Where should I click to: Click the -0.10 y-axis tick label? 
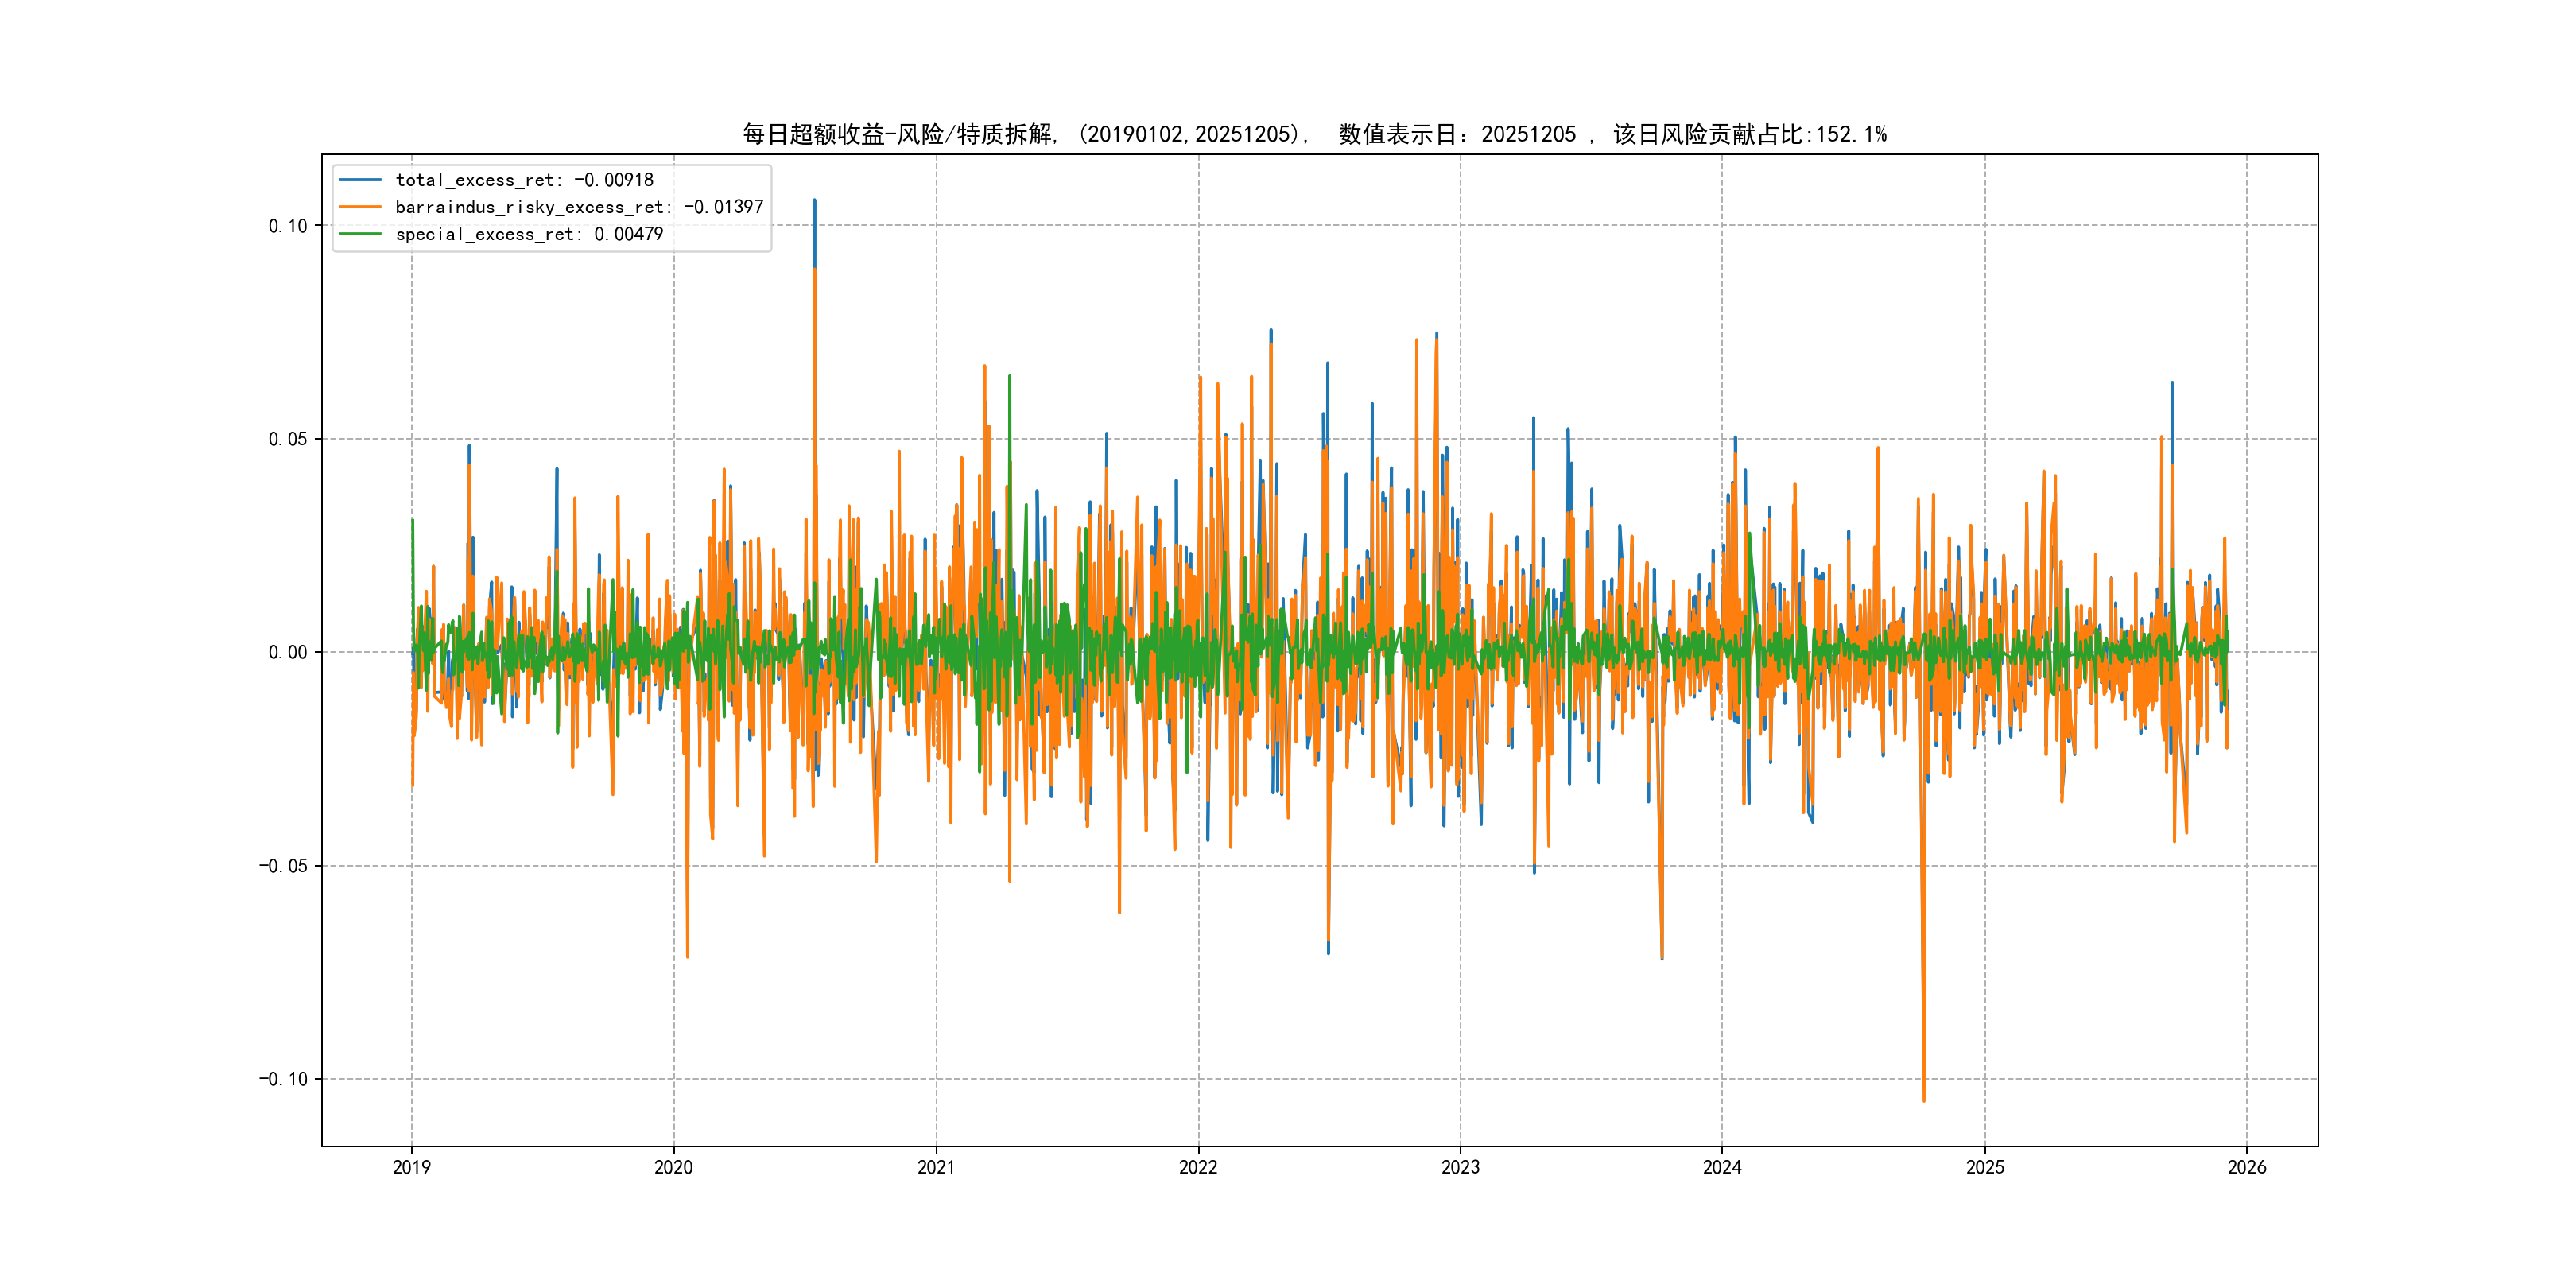[x=283, y=1079]
